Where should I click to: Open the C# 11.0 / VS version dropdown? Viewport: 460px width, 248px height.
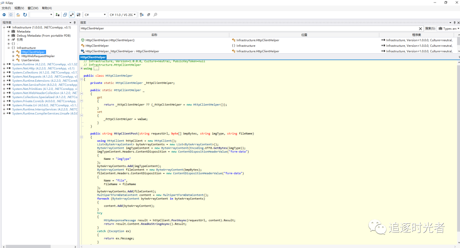(x=123, y=14)
